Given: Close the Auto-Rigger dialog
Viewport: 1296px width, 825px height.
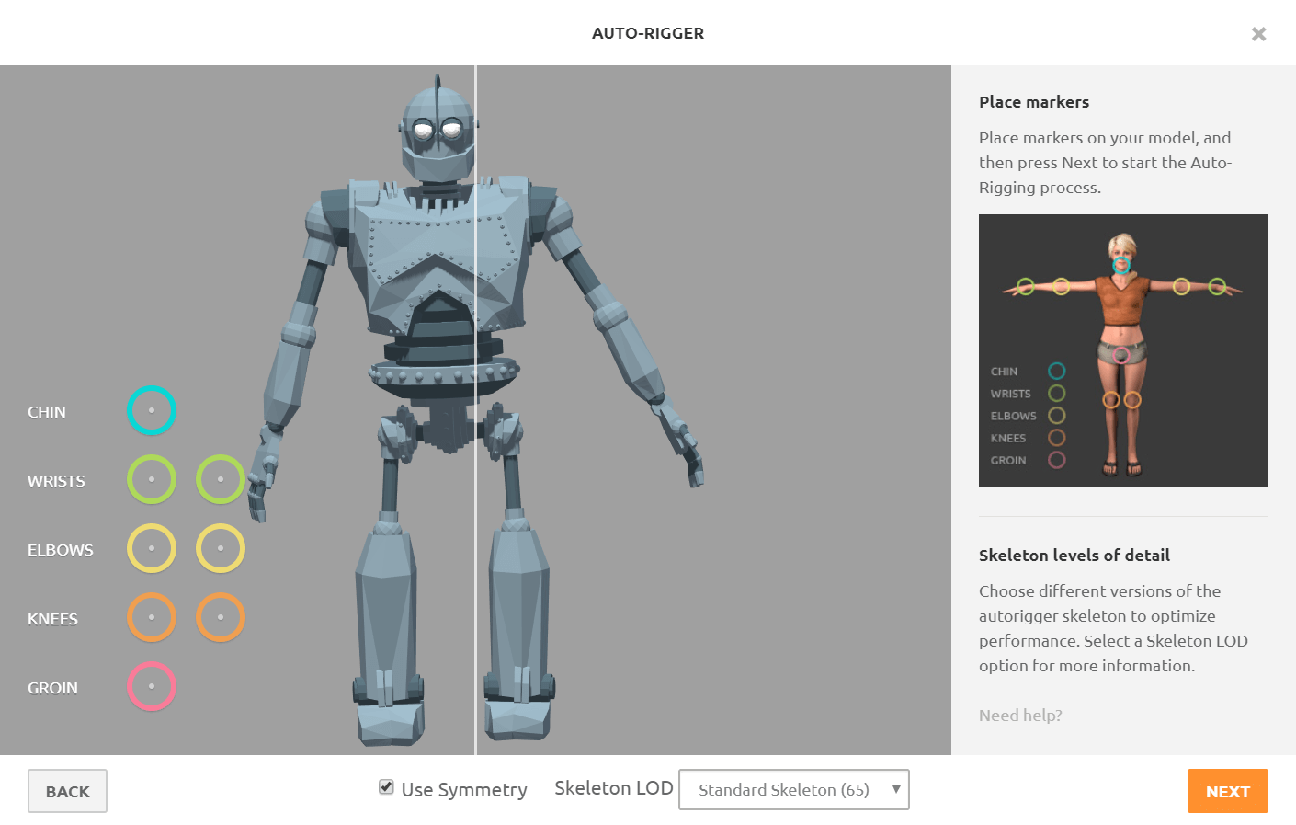Looking at the screenshot, I should (x=1259, y=34).
